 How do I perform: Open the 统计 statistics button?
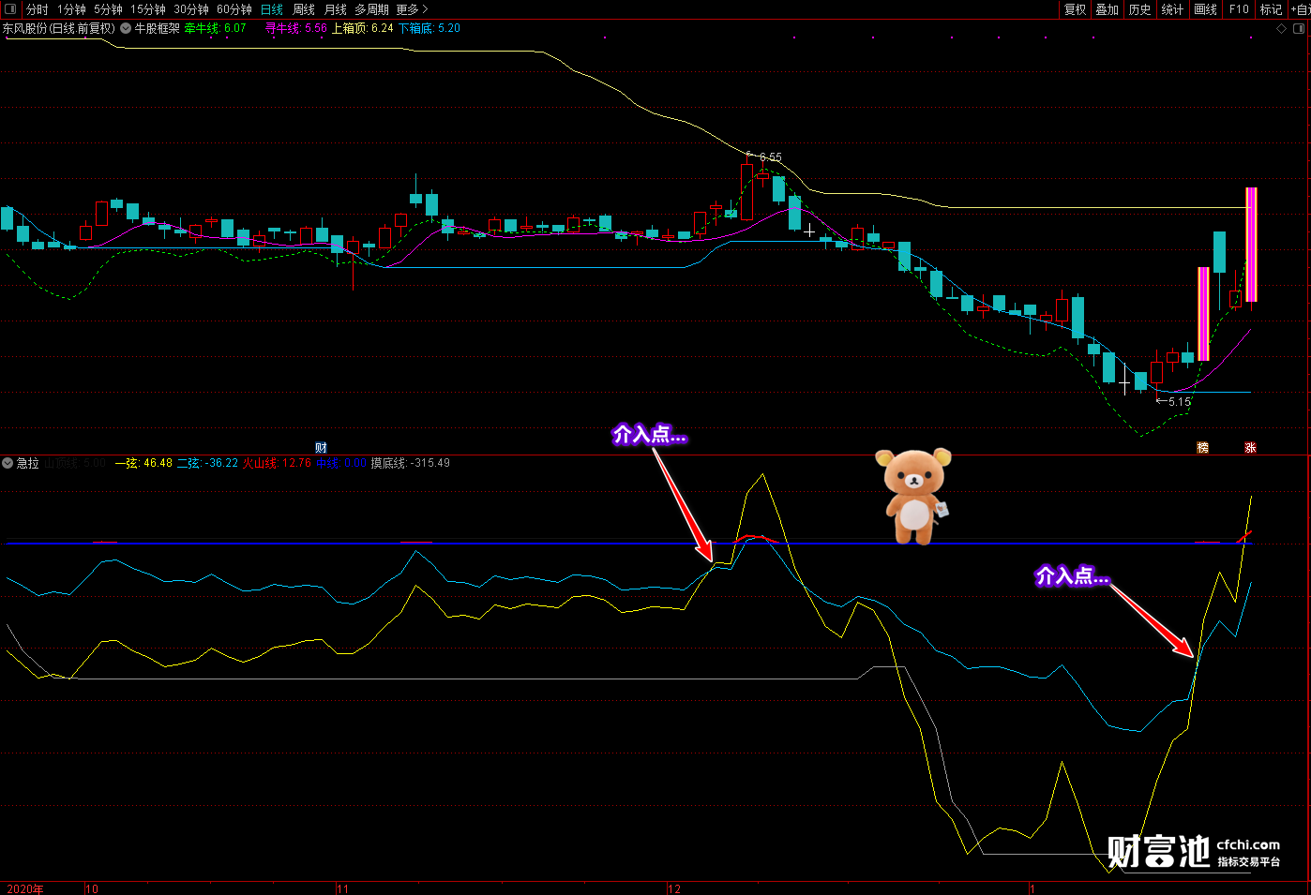point(1172,9)
